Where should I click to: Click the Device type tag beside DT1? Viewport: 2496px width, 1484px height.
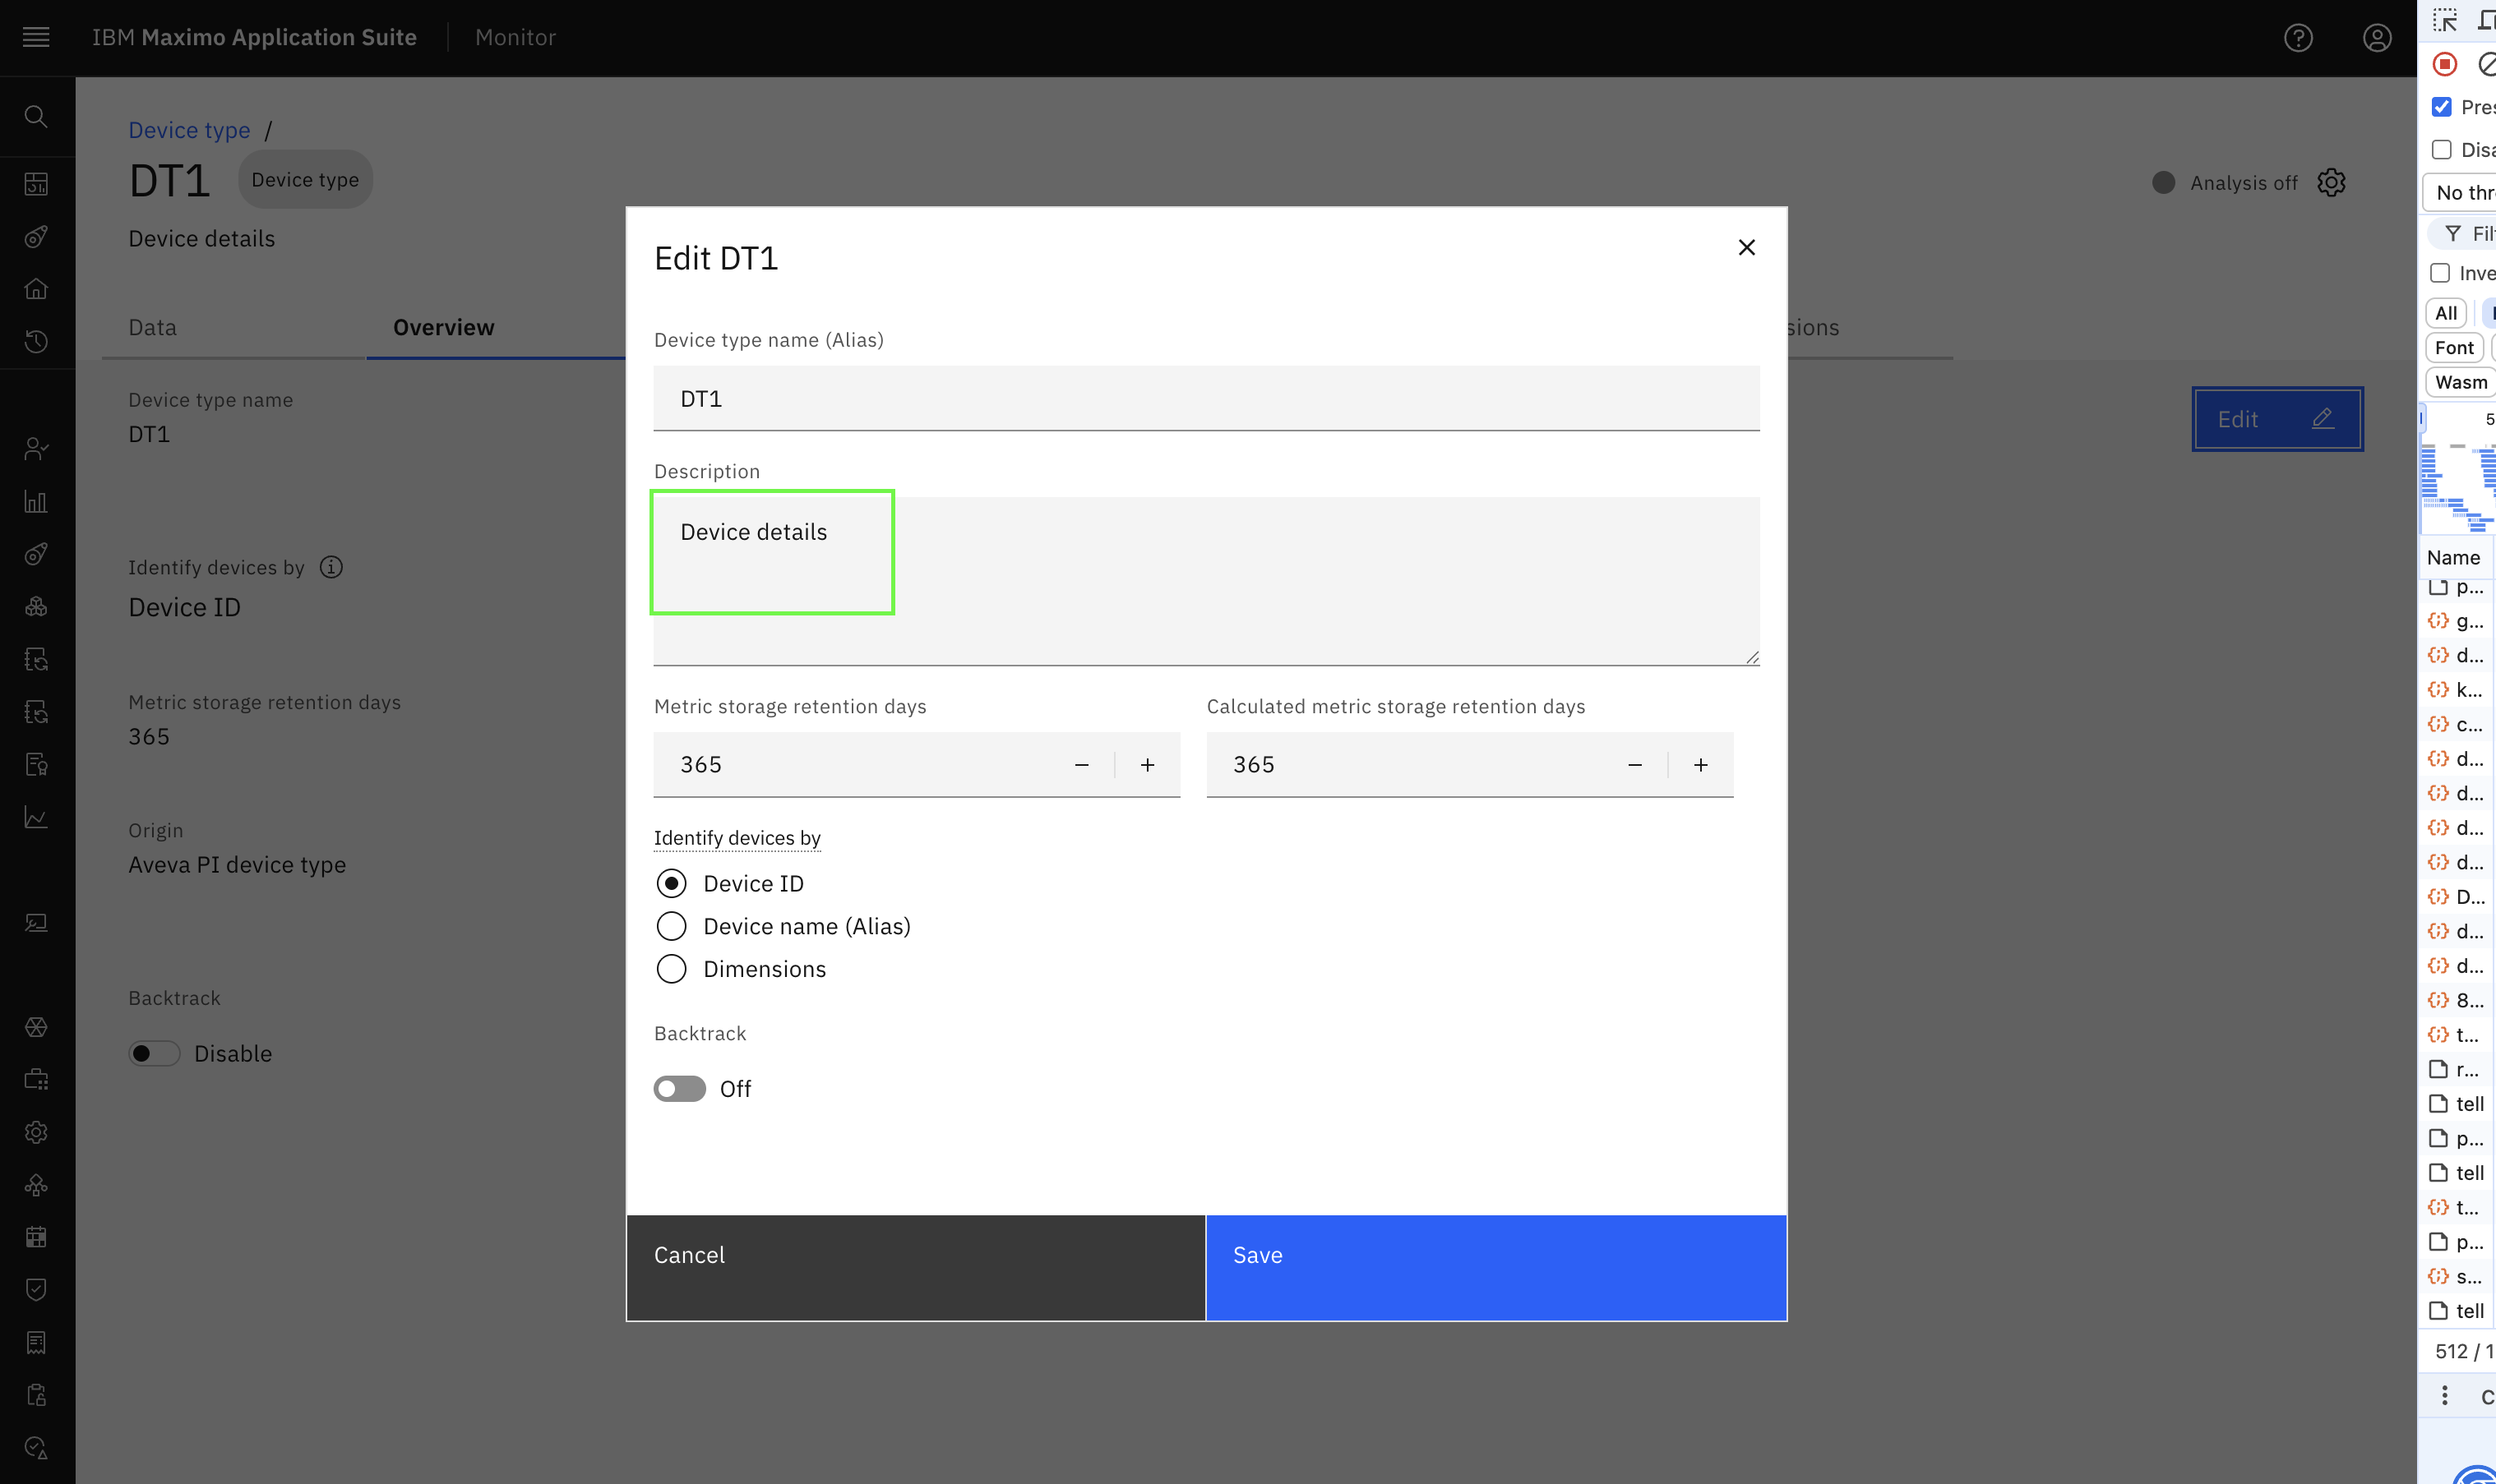point(305,180)
